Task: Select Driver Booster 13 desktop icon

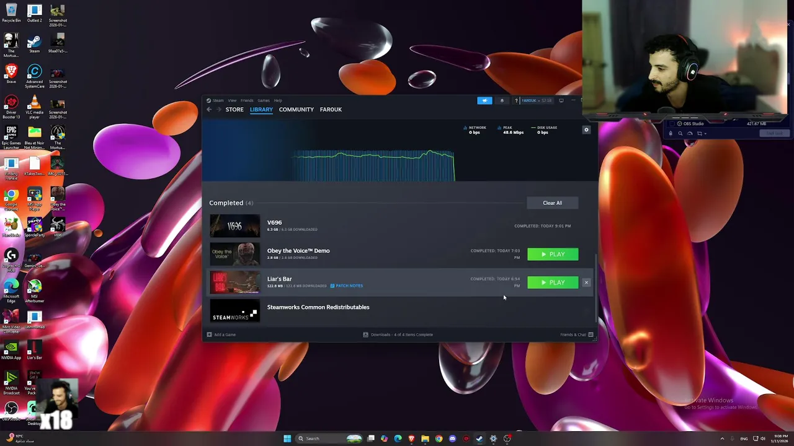Action: tap(11, 107)
